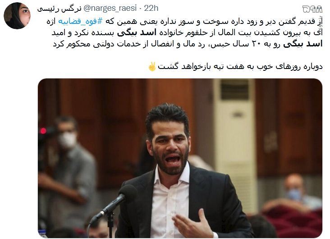Click the gray watermark logo at top right

coord(312,9)
